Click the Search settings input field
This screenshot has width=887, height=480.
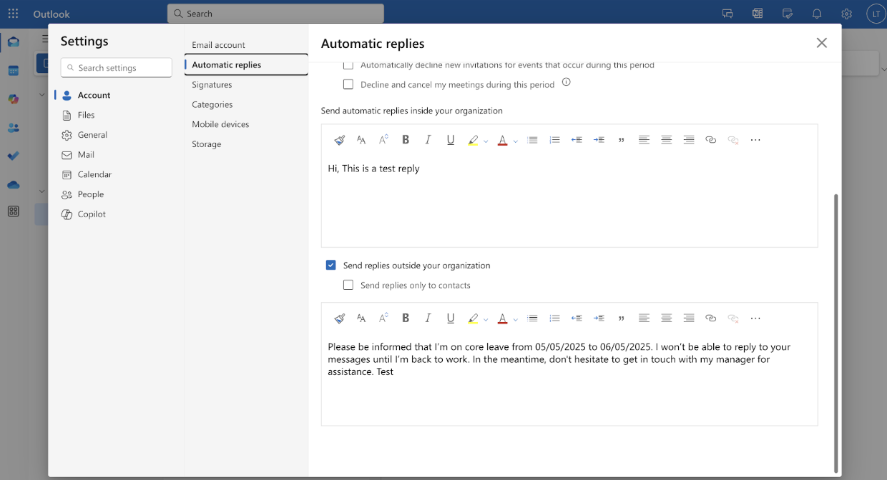[117, 68]
